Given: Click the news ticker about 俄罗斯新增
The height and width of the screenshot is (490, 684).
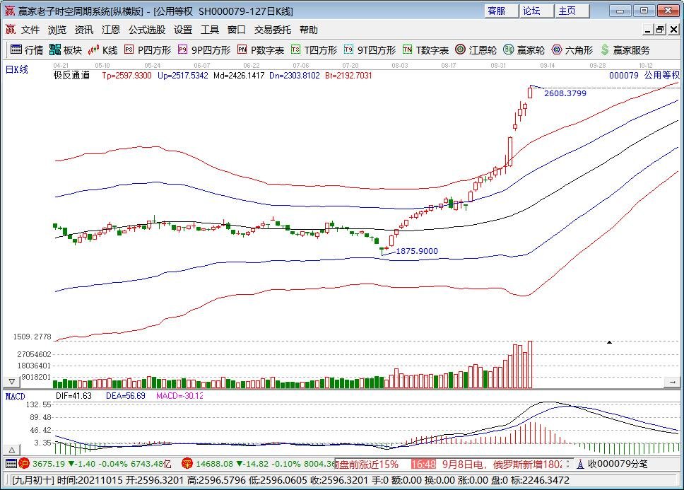Looking at the screenshot, I should [502, 465].
